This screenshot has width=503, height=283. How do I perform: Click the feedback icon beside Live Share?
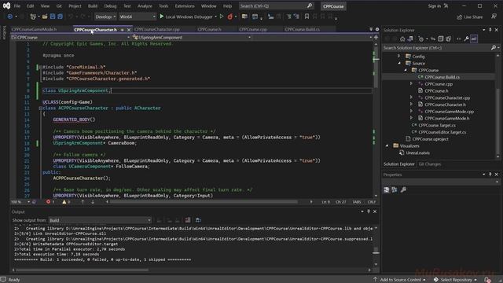click(x=494, y=17)
